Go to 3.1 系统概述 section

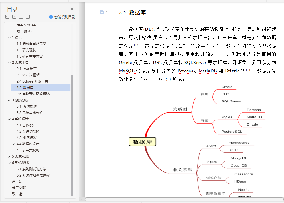tap(27, 106)
